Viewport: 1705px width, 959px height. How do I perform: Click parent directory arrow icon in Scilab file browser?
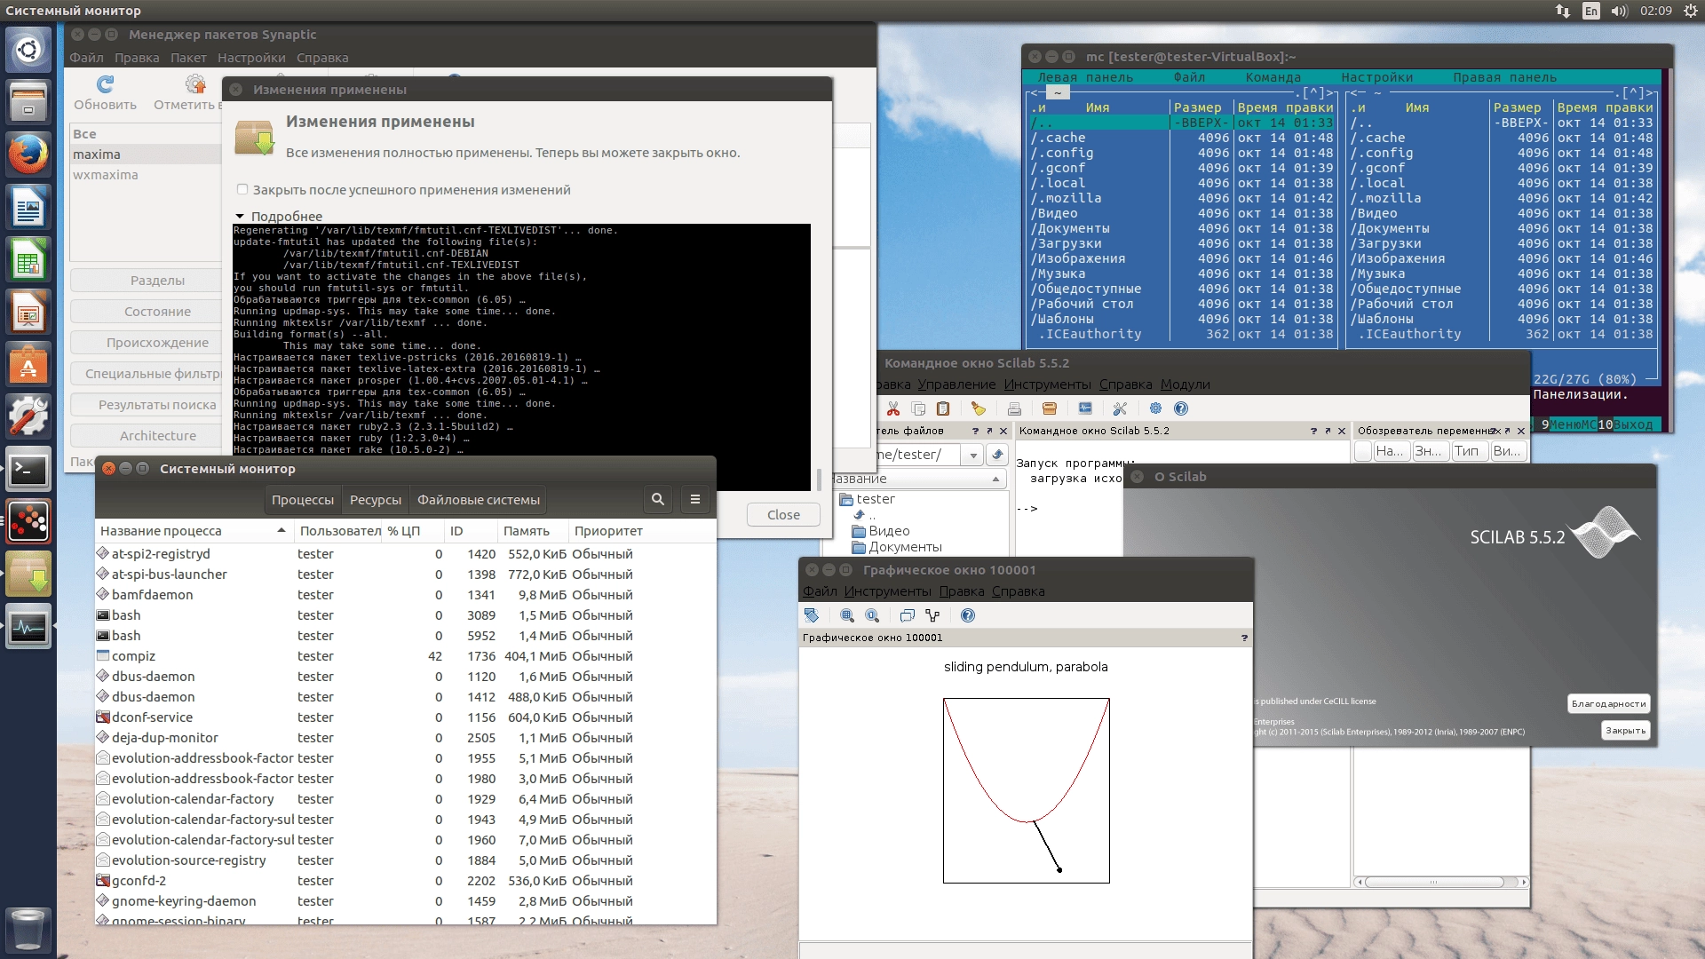997,455
